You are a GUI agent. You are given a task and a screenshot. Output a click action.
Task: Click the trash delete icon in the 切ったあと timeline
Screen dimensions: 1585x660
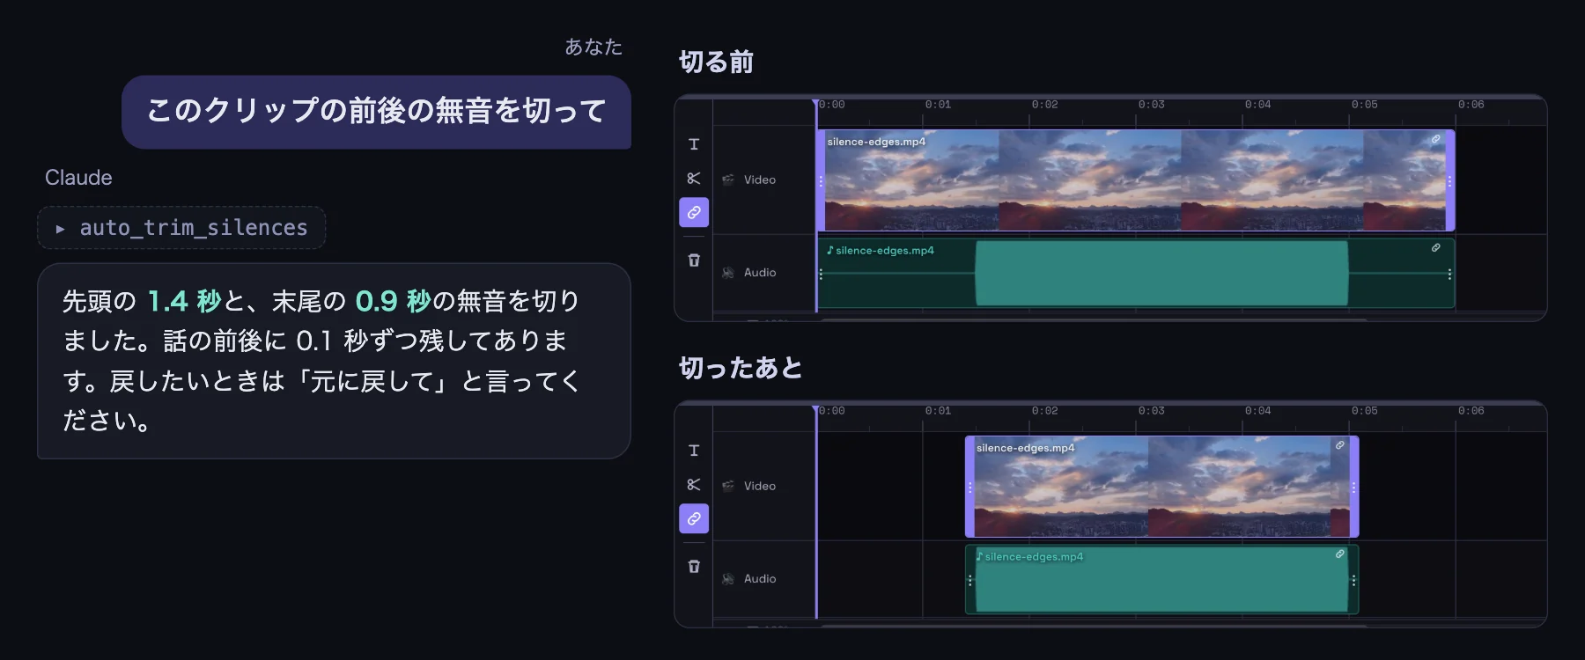pos(694,567)
